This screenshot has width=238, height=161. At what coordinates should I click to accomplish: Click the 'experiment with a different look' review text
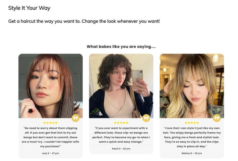121,135
